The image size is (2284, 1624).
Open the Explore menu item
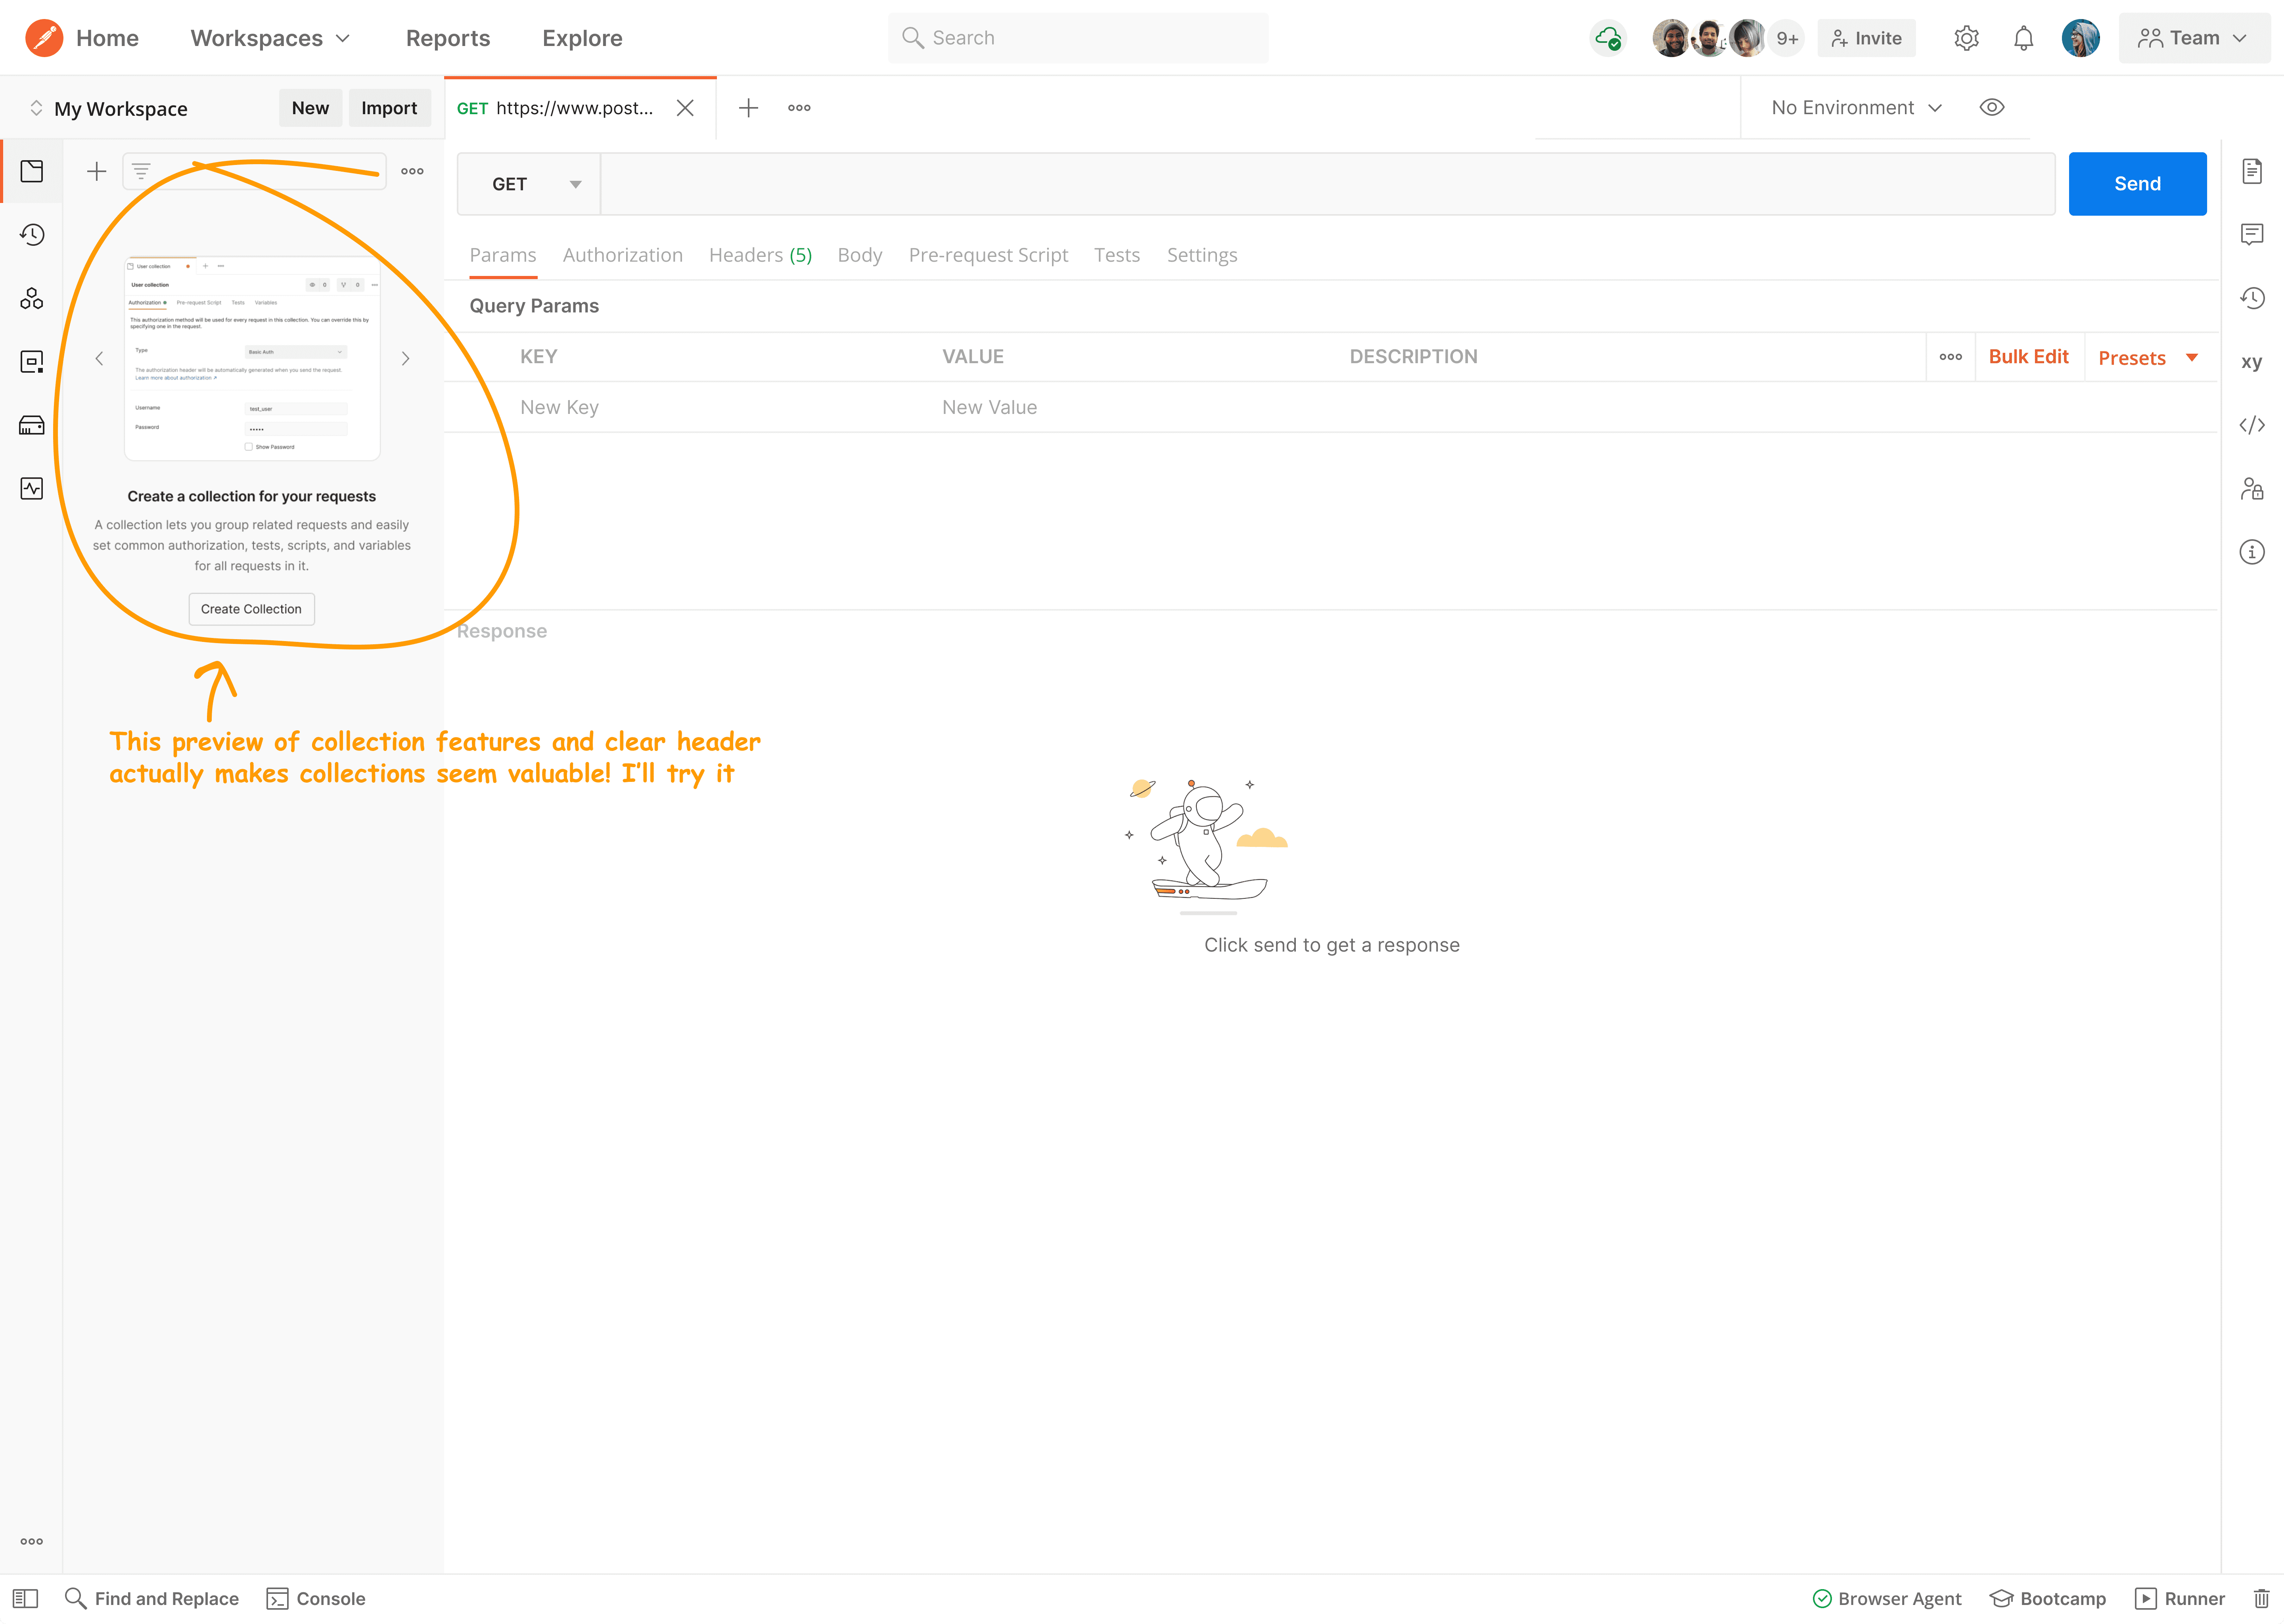tap(582, 38)
